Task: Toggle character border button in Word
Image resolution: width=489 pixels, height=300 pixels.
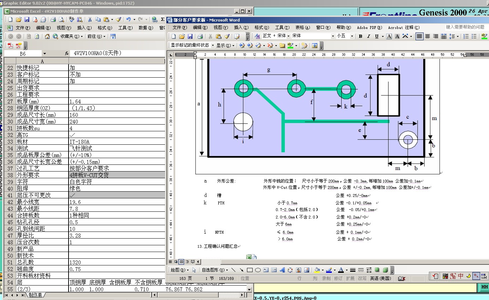Action: 389,36
